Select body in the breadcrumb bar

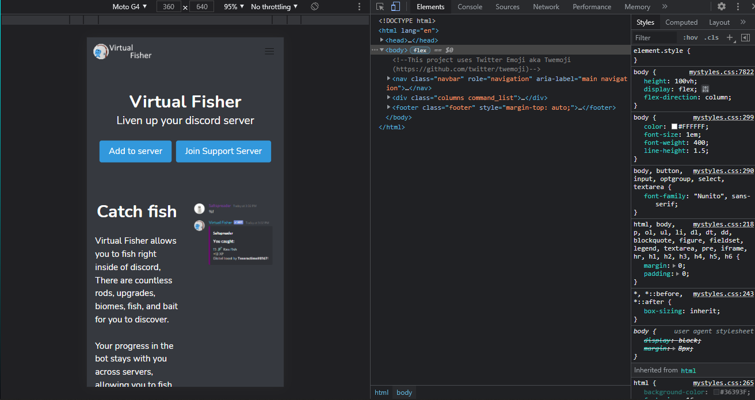(x=405, y=393)
